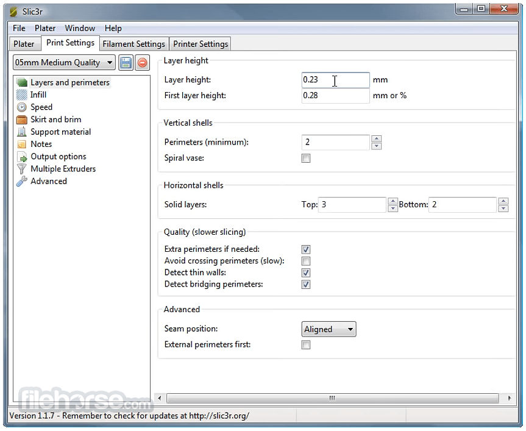The image size is (526, 431).
Task: Decrease Perimeters minimum with down arrow
Action: (377, 146)
